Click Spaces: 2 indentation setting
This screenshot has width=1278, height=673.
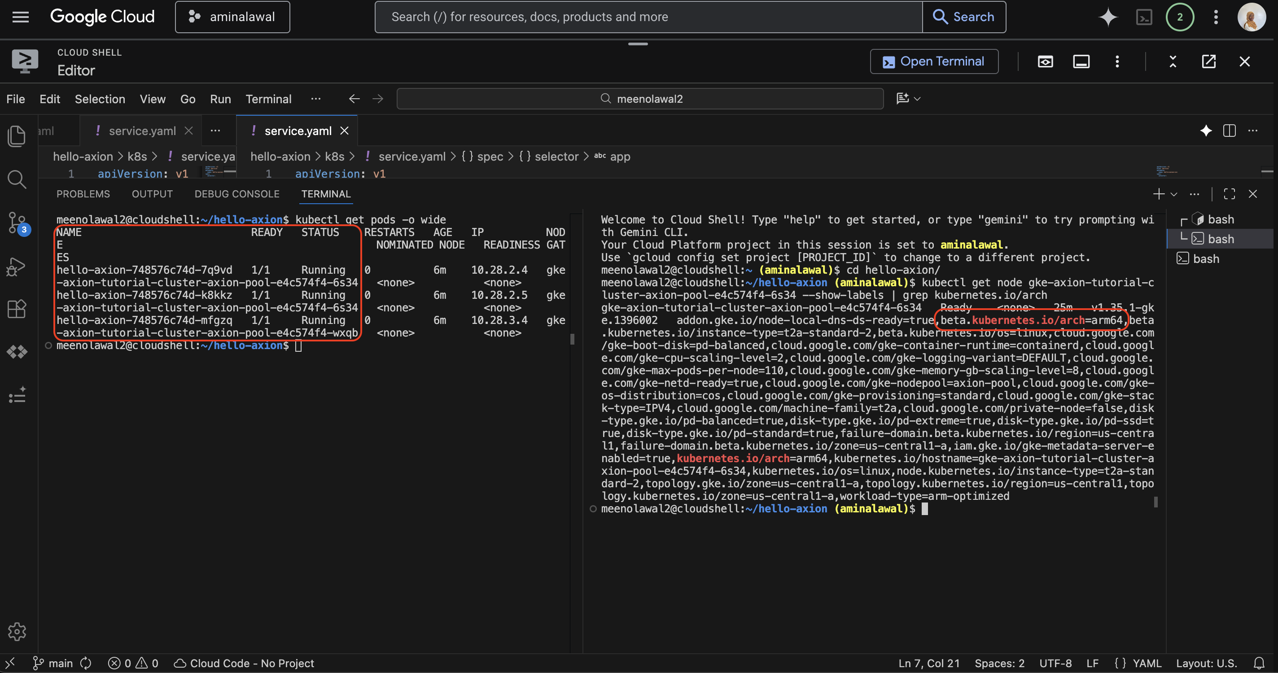pyautogui.click(x=999, y=663)
